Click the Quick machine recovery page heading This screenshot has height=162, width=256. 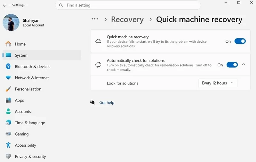pos(199,19)
